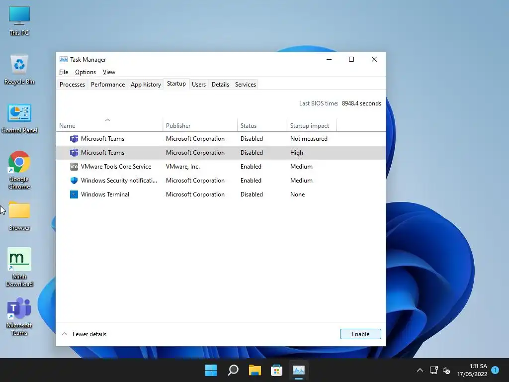Click the first Microsoft Teams row icon (Not measured)
The width and height of the screenshot is (509, 382).
coord(74,139)
